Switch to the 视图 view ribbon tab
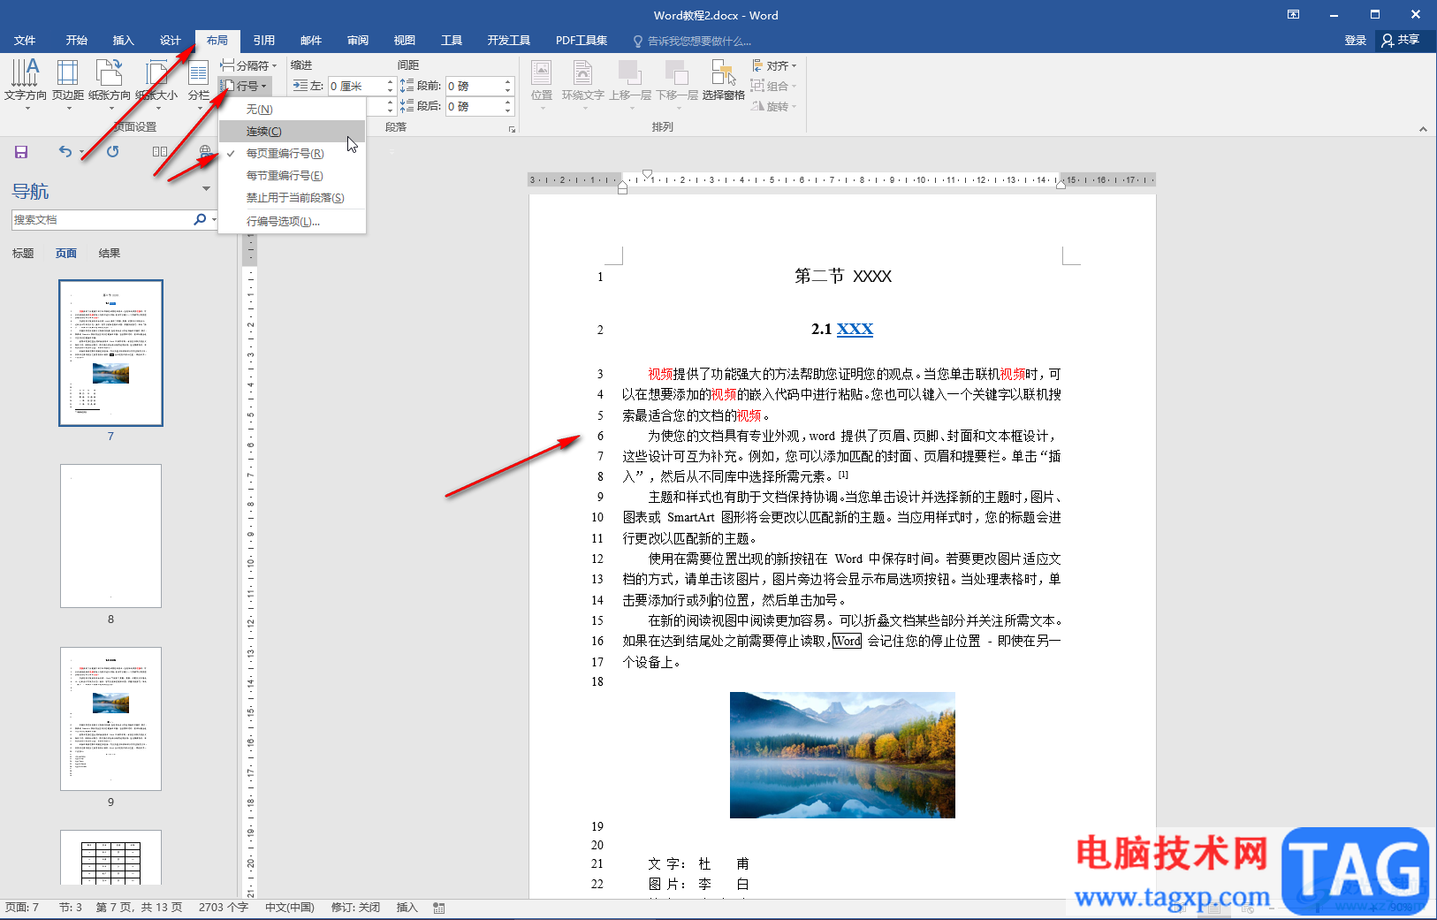Image resolution: width=1437 pixels, height=920 pixels. point(405,41)
